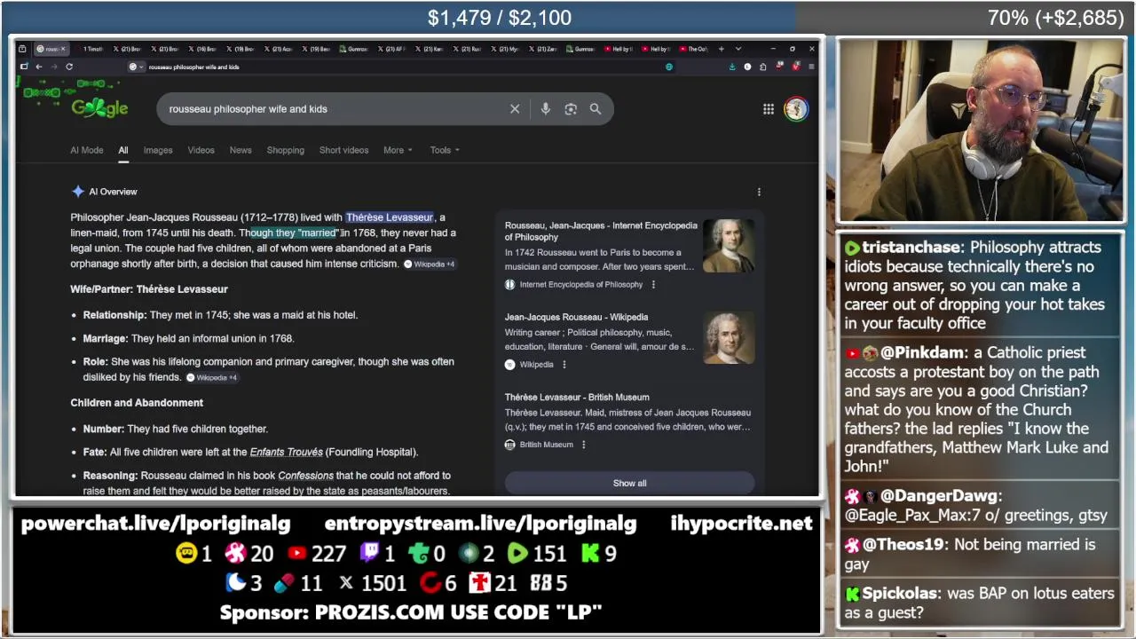This screenshot has width=1136, height=639.
Task: Open AI Overview three-dot options menu
Action: tap(759, 192)
